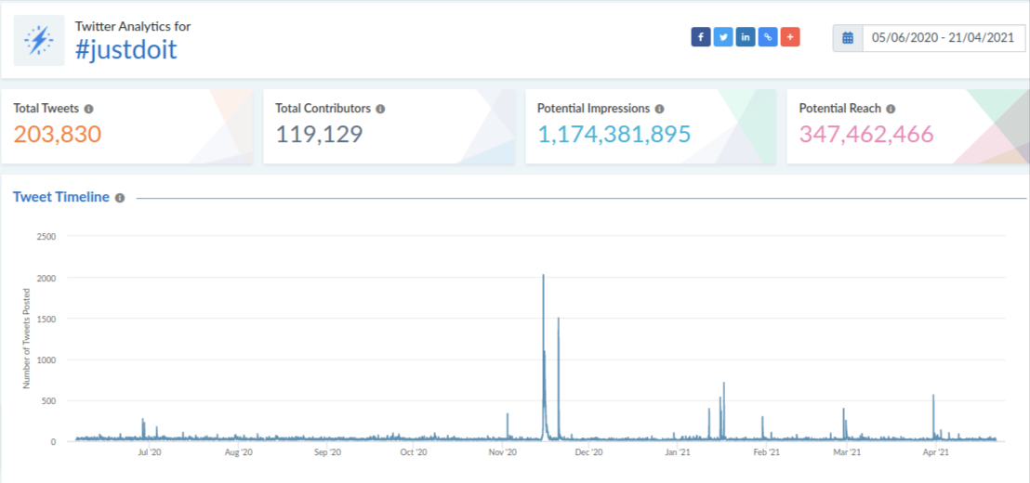1030x483 pixels.
Task: Open more sharing options plus icon
Action: [790, 37]
